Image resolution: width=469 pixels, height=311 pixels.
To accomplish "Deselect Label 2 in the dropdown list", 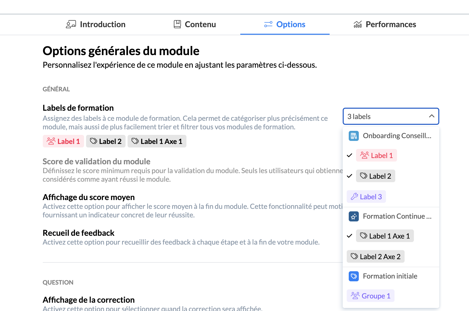I will (375, 176).
